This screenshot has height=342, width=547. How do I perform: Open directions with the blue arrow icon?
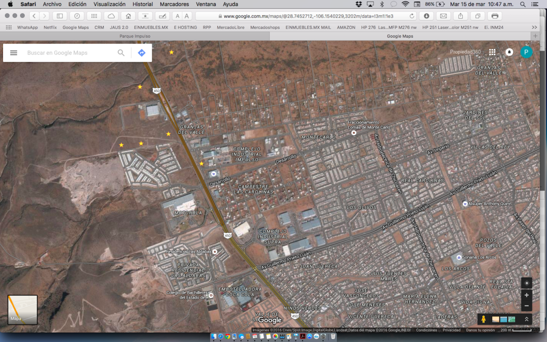(142, 53)
